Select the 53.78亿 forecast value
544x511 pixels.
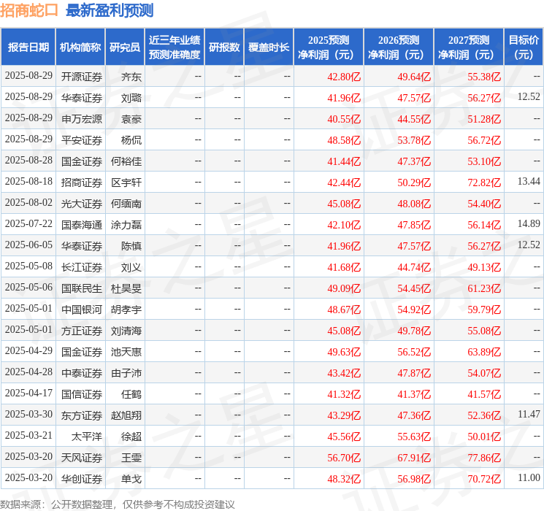[x=414, y=140]
